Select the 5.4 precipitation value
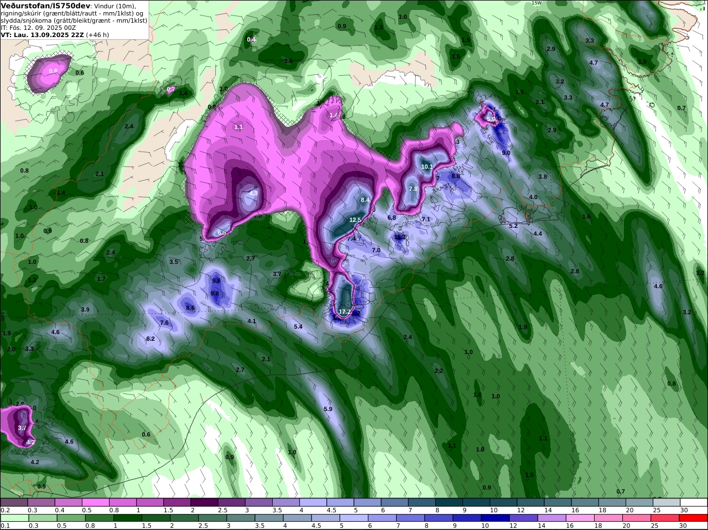Image resolution: width=708 pixels, height=530 pixels. tap(298, 327)
